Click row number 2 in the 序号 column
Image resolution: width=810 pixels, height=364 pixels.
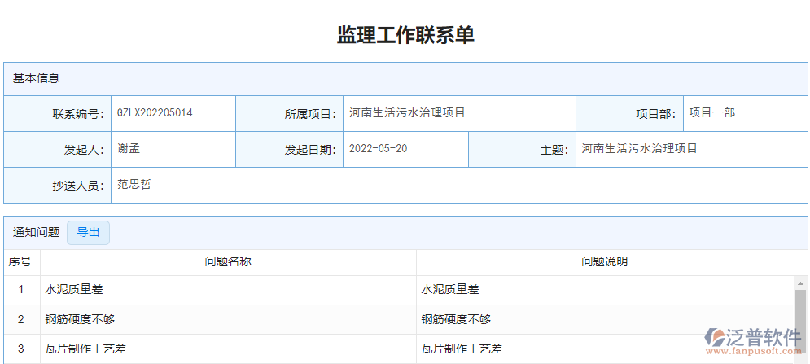20,319
